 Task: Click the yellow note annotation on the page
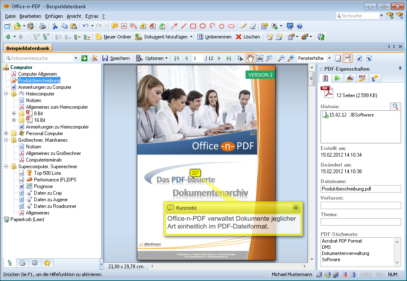(x=195, y=173)
